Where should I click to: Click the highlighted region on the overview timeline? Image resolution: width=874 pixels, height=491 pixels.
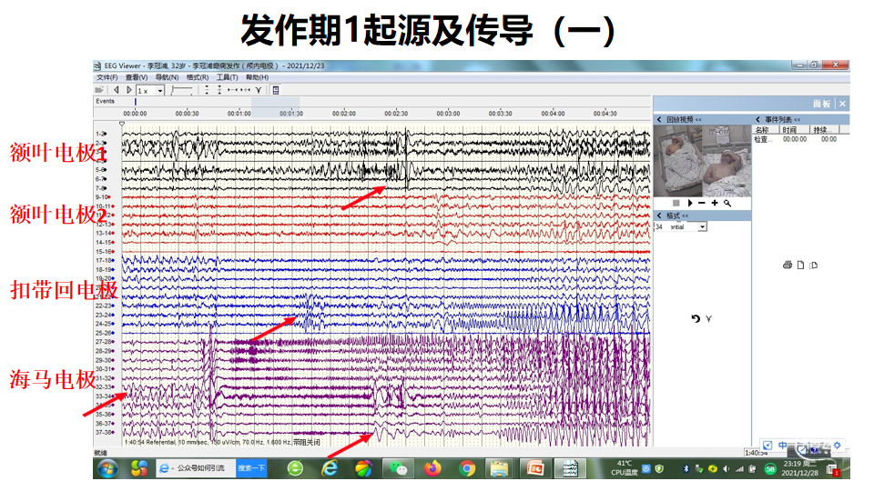point(275,107)
